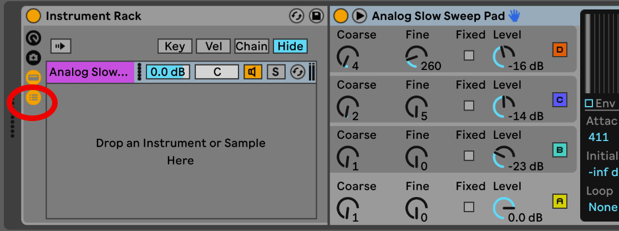Click the chain volume 0.0 dB field

coord(168,72)
